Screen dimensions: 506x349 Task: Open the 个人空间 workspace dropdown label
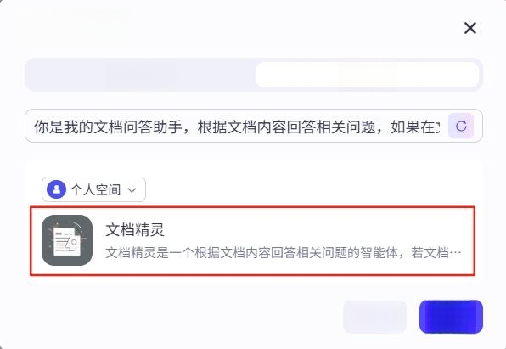click(x=96, y=189)
